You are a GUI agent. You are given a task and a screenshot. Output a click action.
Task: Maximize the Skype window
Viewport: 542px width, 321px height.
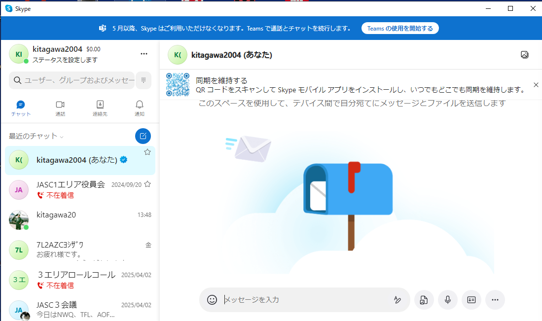510,9
